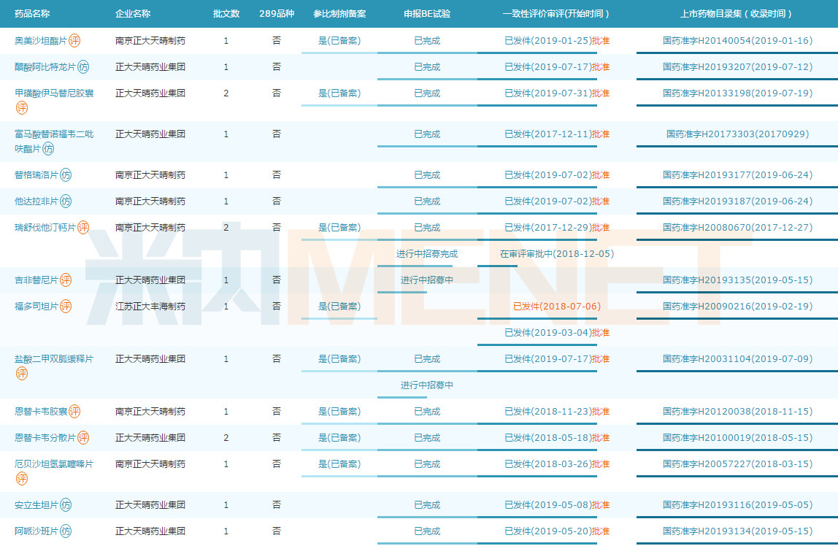838x546 pixels.
Task: Click 已发件(2018-11-23)批准 status
Action: click(x=557, y=412)
